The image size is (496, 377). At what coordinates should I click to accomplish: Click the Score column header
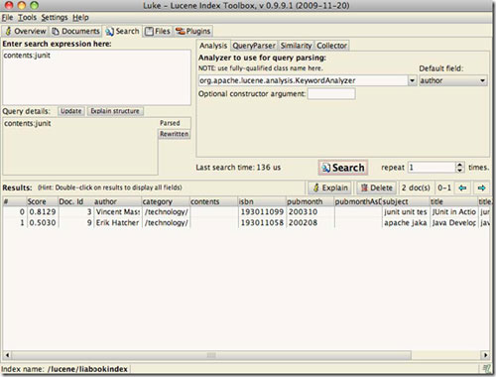[42, 201]
